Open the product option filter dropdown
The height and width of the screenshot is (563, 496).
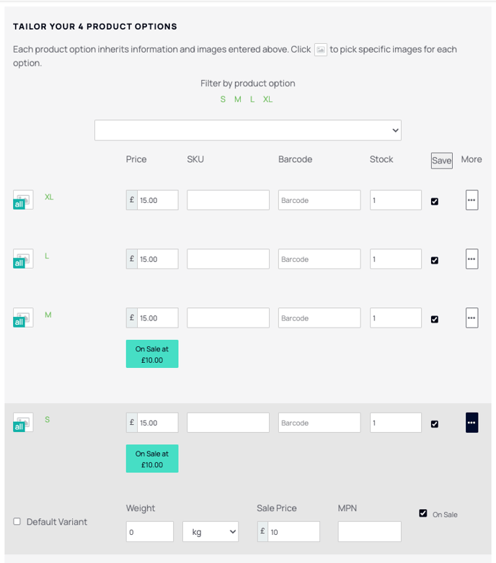click(248, 130)
